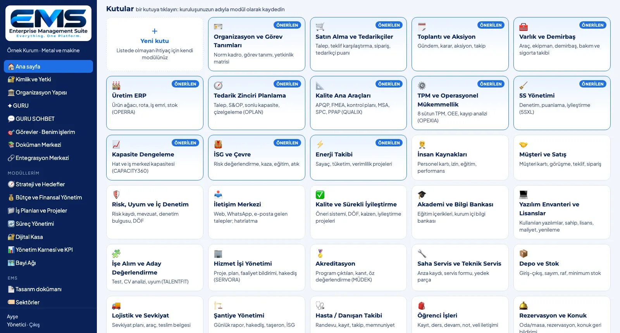Select the Depo ve Stok card title

coord(539,264)
